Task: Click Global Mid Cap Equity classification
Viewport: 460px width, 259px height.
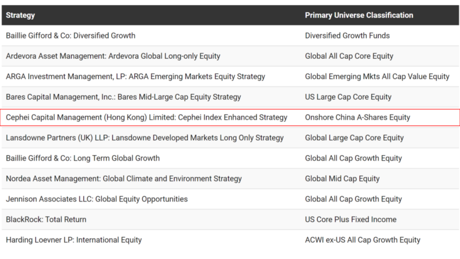Action: tap(342, 178)
